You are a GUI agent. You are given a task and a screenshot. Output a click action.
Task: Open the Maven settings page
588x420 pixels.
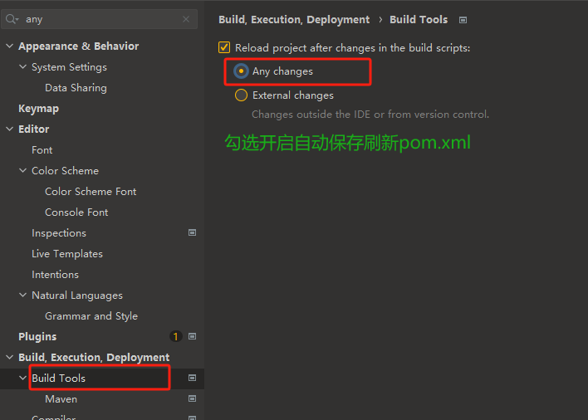click(61, 399)
